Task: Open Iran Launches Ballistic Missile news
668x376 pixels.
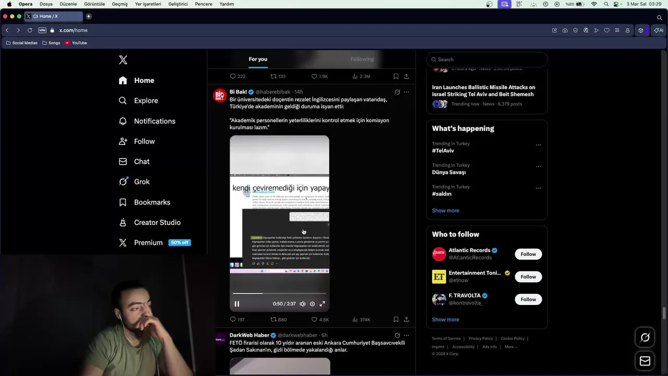Action: 484,91
